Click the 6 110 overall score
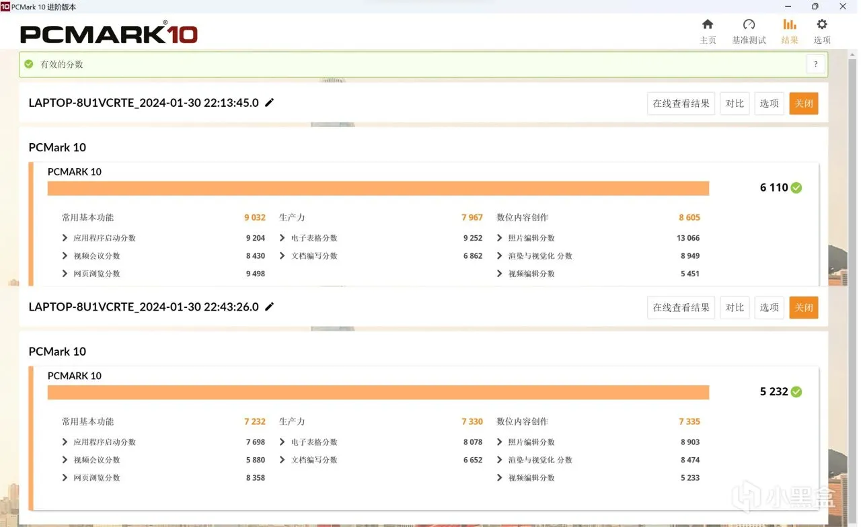The width and height of the screenshot is (861, 527). [x=774, y=188]
